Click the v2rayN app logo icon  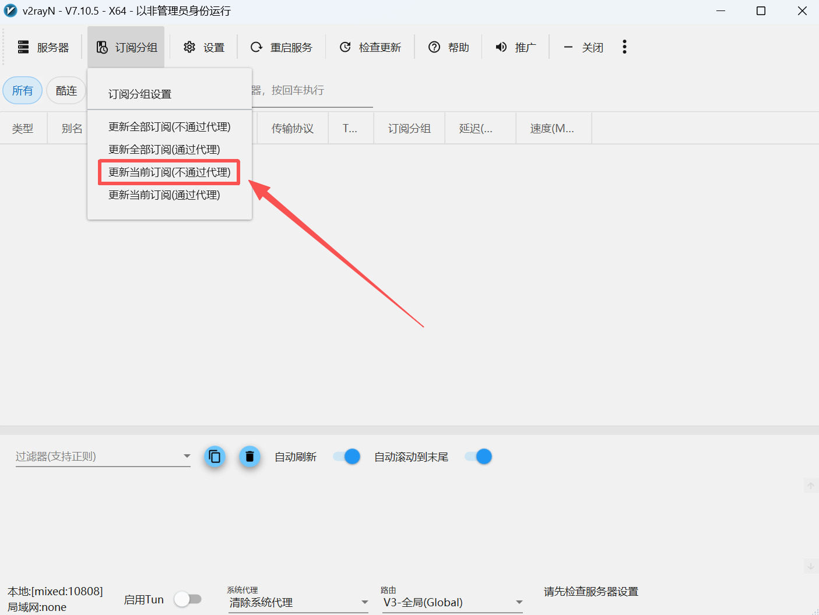(10, 11)
